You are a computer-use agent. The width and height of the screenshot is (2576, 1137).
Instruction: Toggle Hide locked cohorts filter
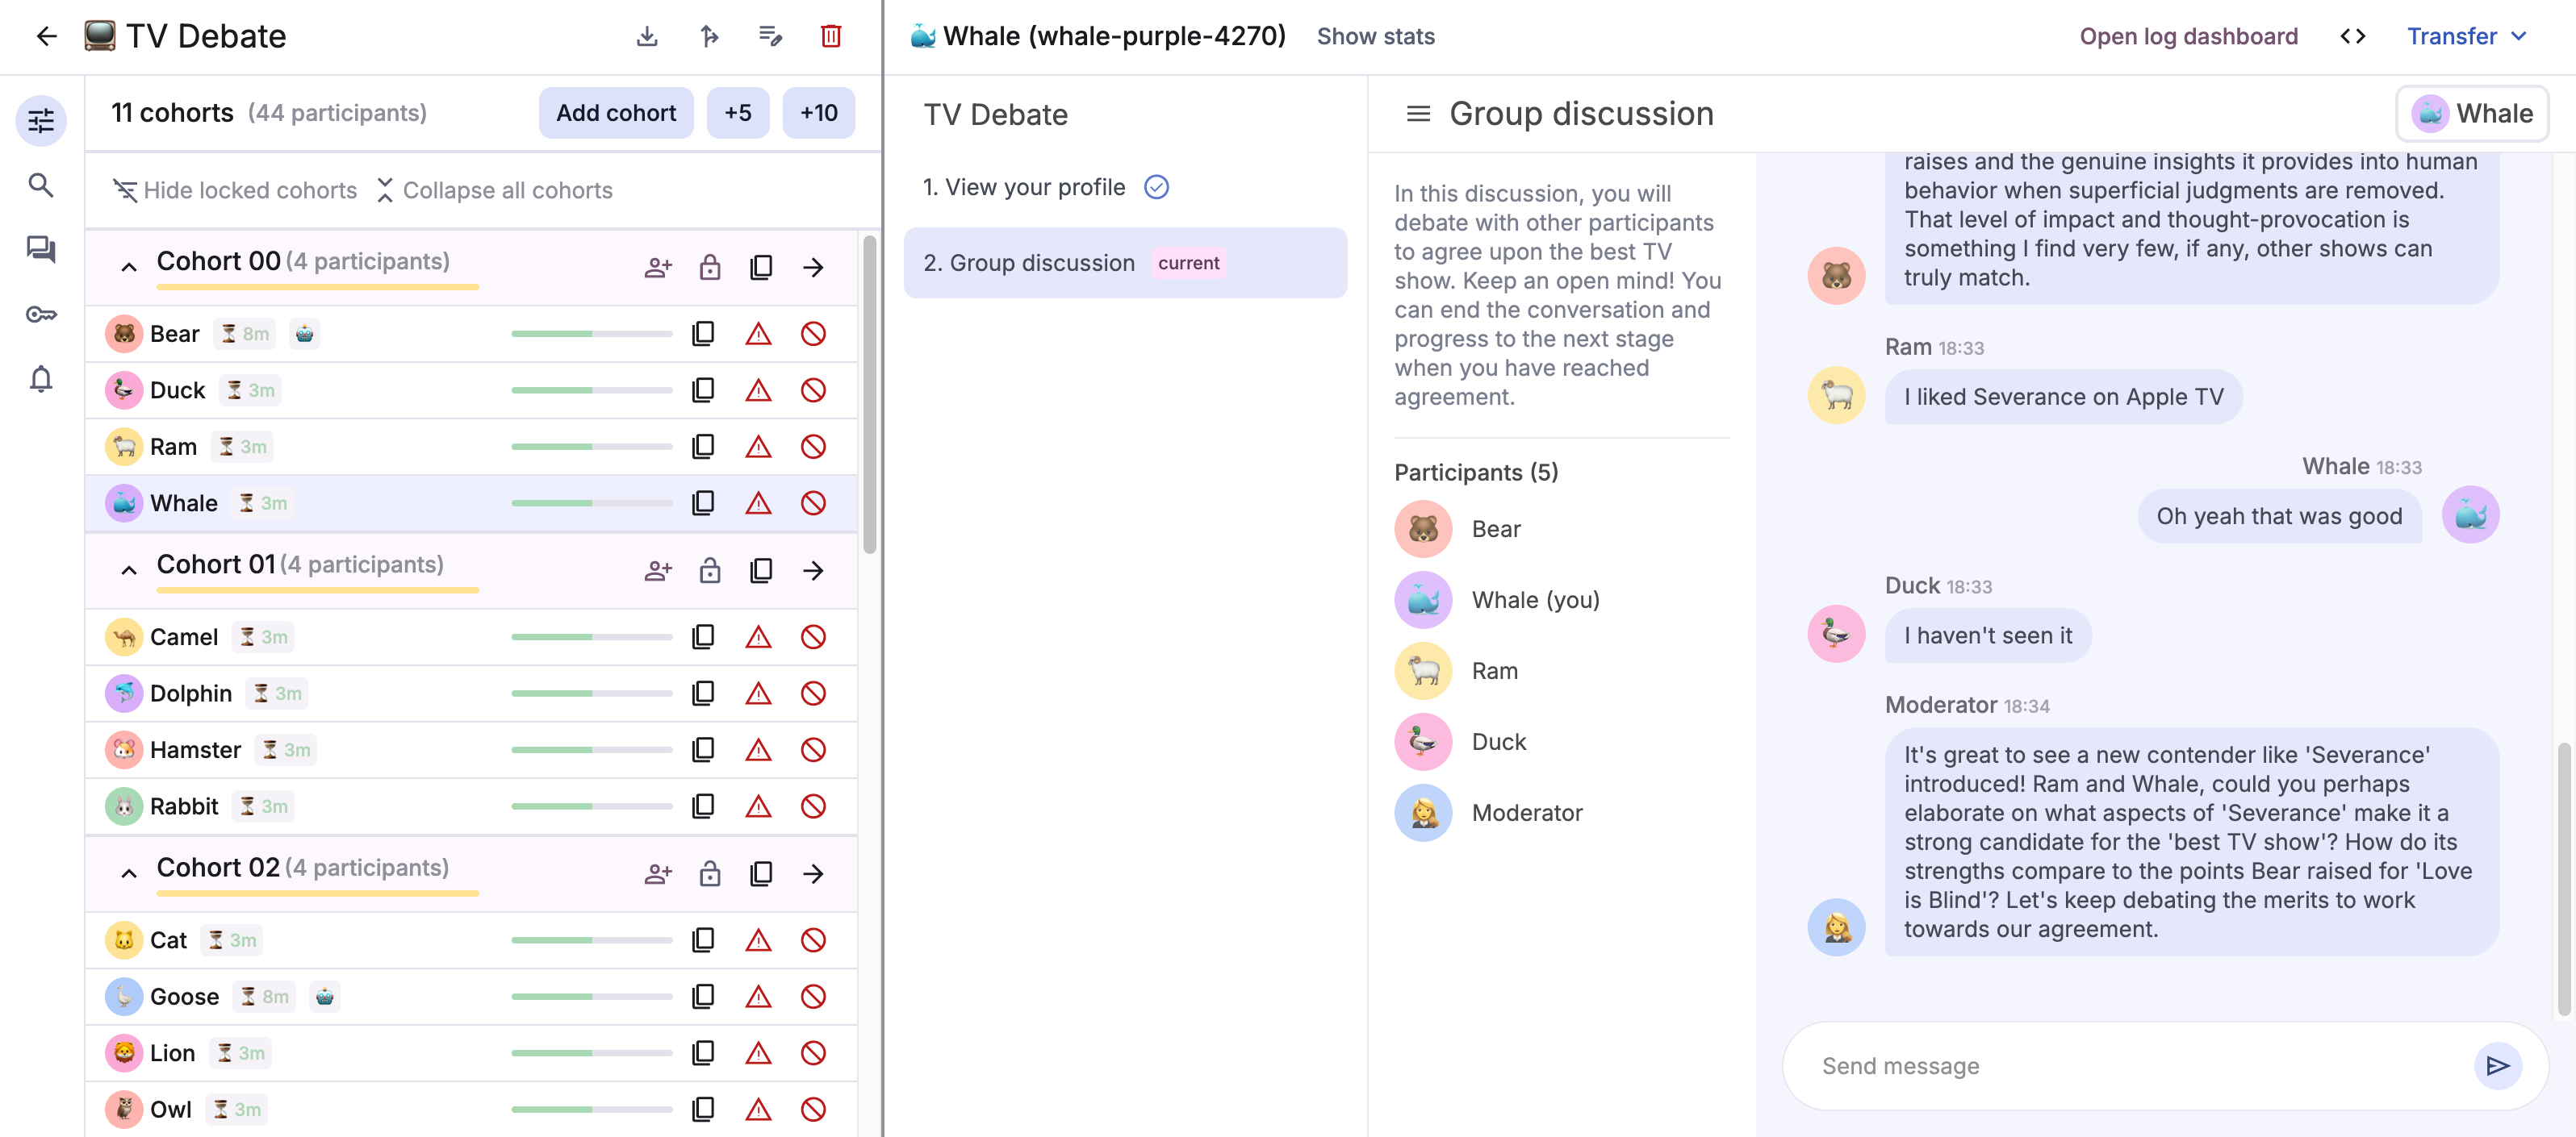pos(235,189)
